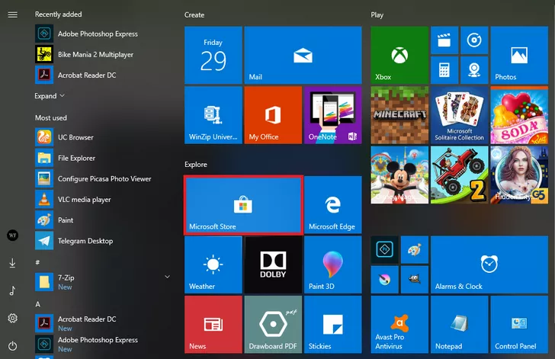Image resolution: width=555 pixels, height=359 pixels.
Task: Open the Music sidebar icon
Action: [x=12, y=290]
